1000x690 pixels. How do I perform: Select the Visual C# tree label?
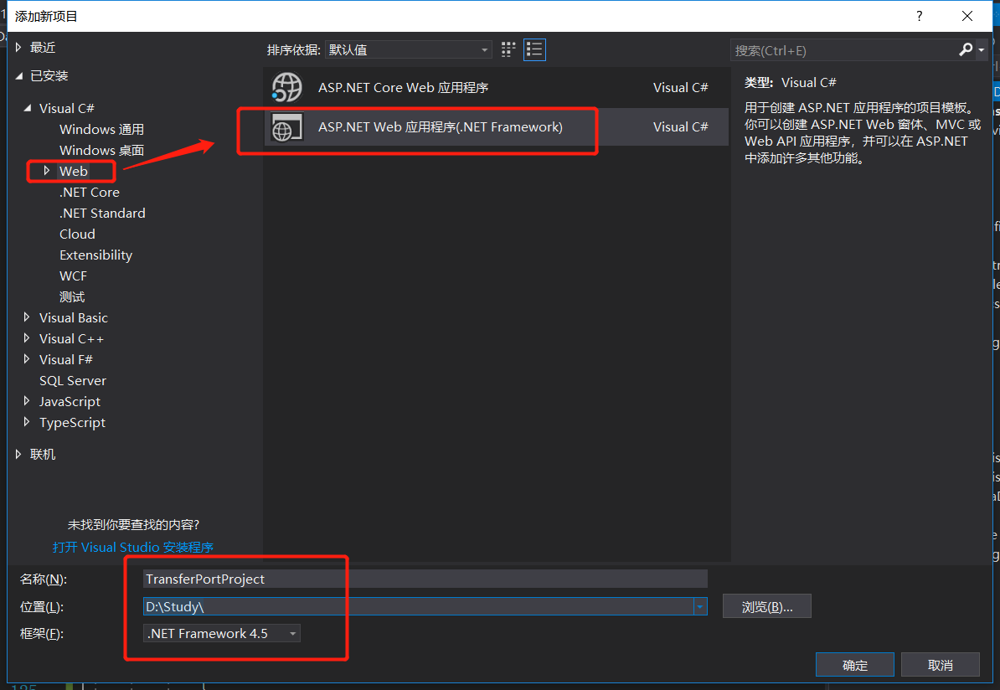pos(66,108)
